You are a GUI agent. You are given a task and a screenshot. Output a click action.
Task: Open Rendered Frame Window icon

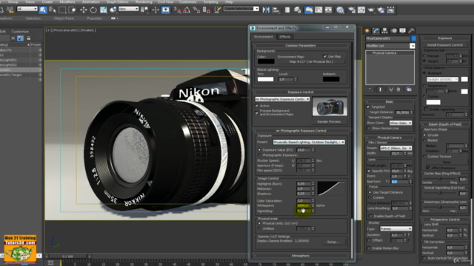361,10
